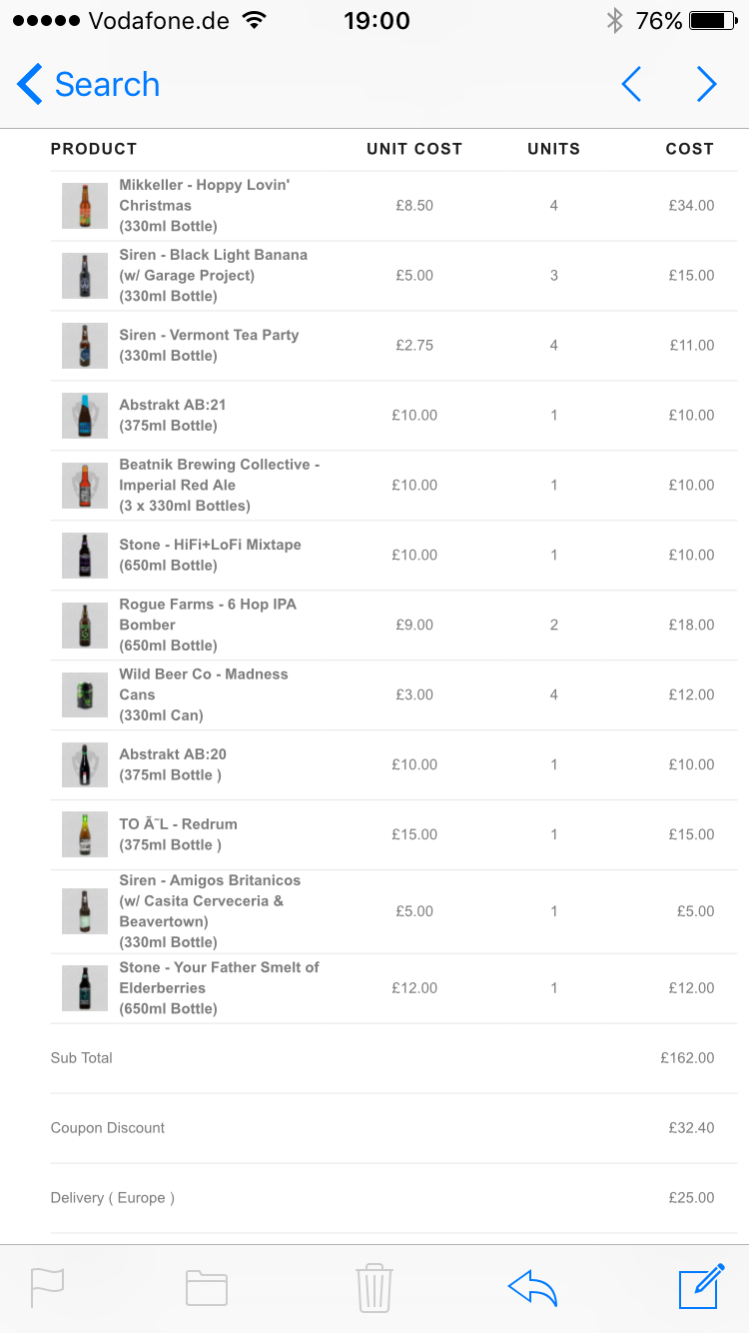749x1333 pixels.
Task: Tap the Wild Beer Co Madness Cans image
Action: [85, 694]
